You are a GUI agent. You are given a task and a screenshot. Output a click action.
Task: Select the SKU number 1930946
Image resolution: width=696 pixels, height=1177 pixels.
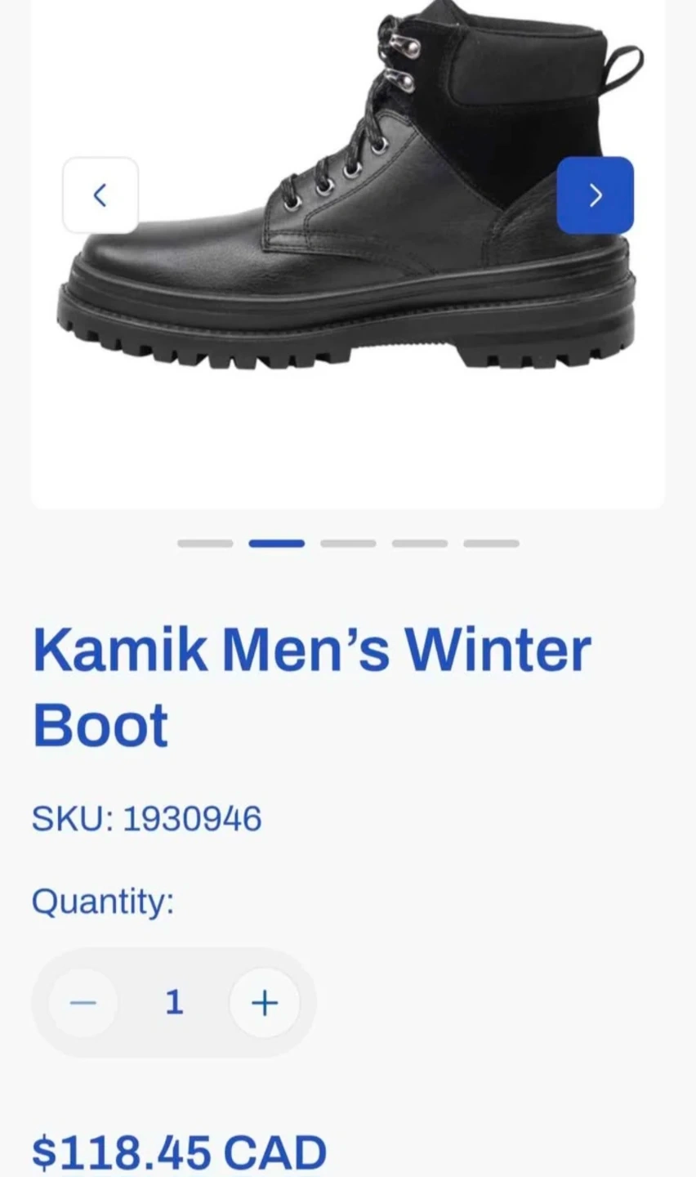point(192,819)
